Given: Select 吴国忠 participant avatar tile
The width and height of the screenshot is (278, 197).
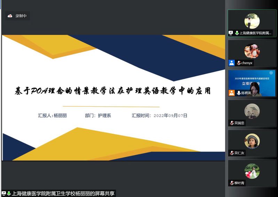Looking at the screenshot, I should click(252, 112).
